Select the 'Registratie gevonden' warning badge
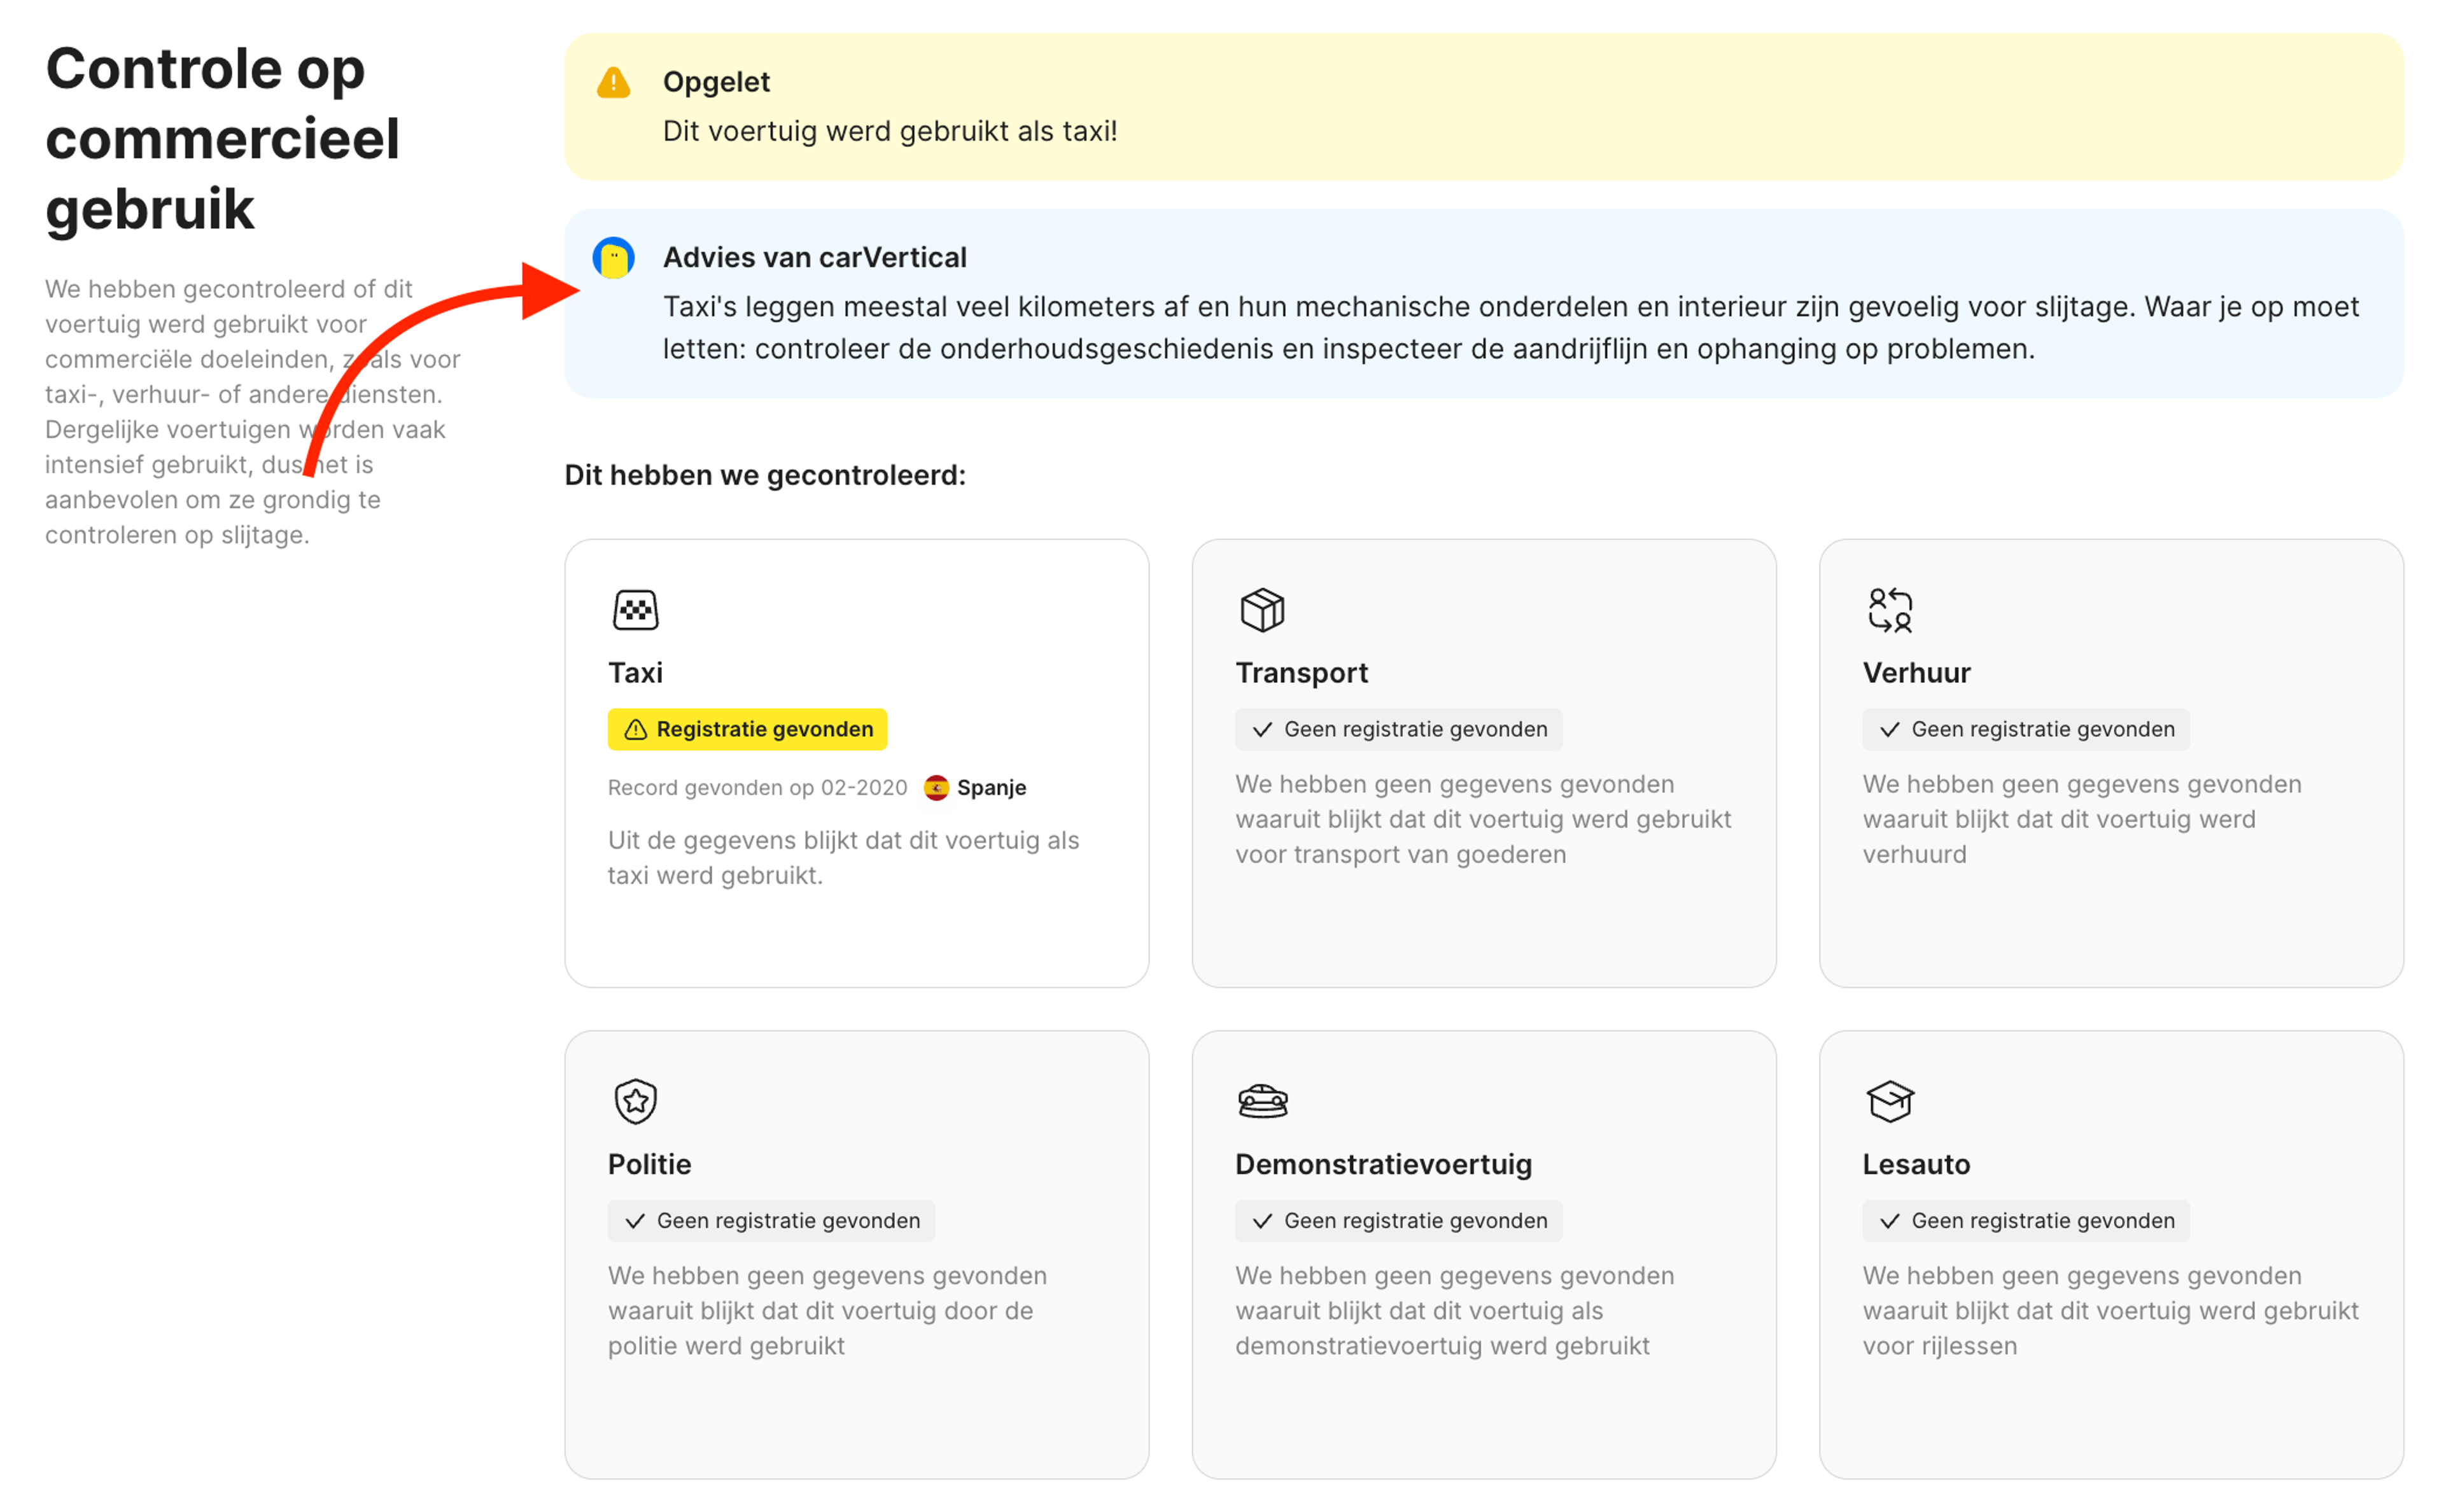This screenshot has height=1512, width=2444. pyautogui.click(x=746, y=729)
